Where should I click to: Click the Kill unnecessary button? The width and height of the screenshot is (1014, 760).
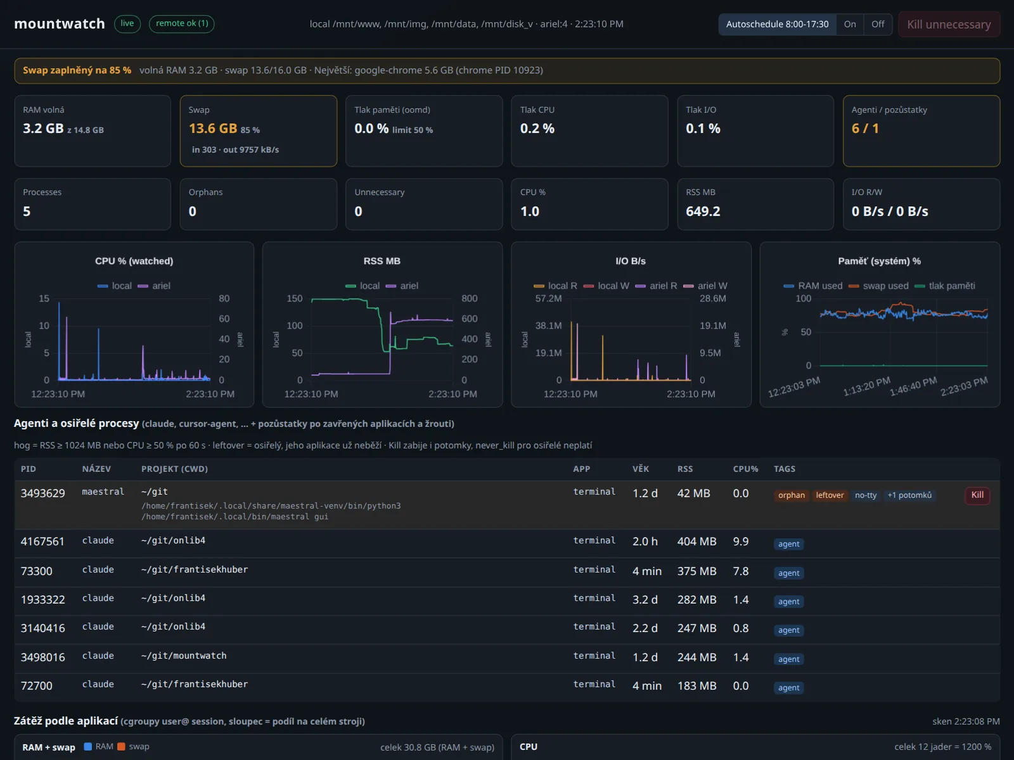pos(949,24)
